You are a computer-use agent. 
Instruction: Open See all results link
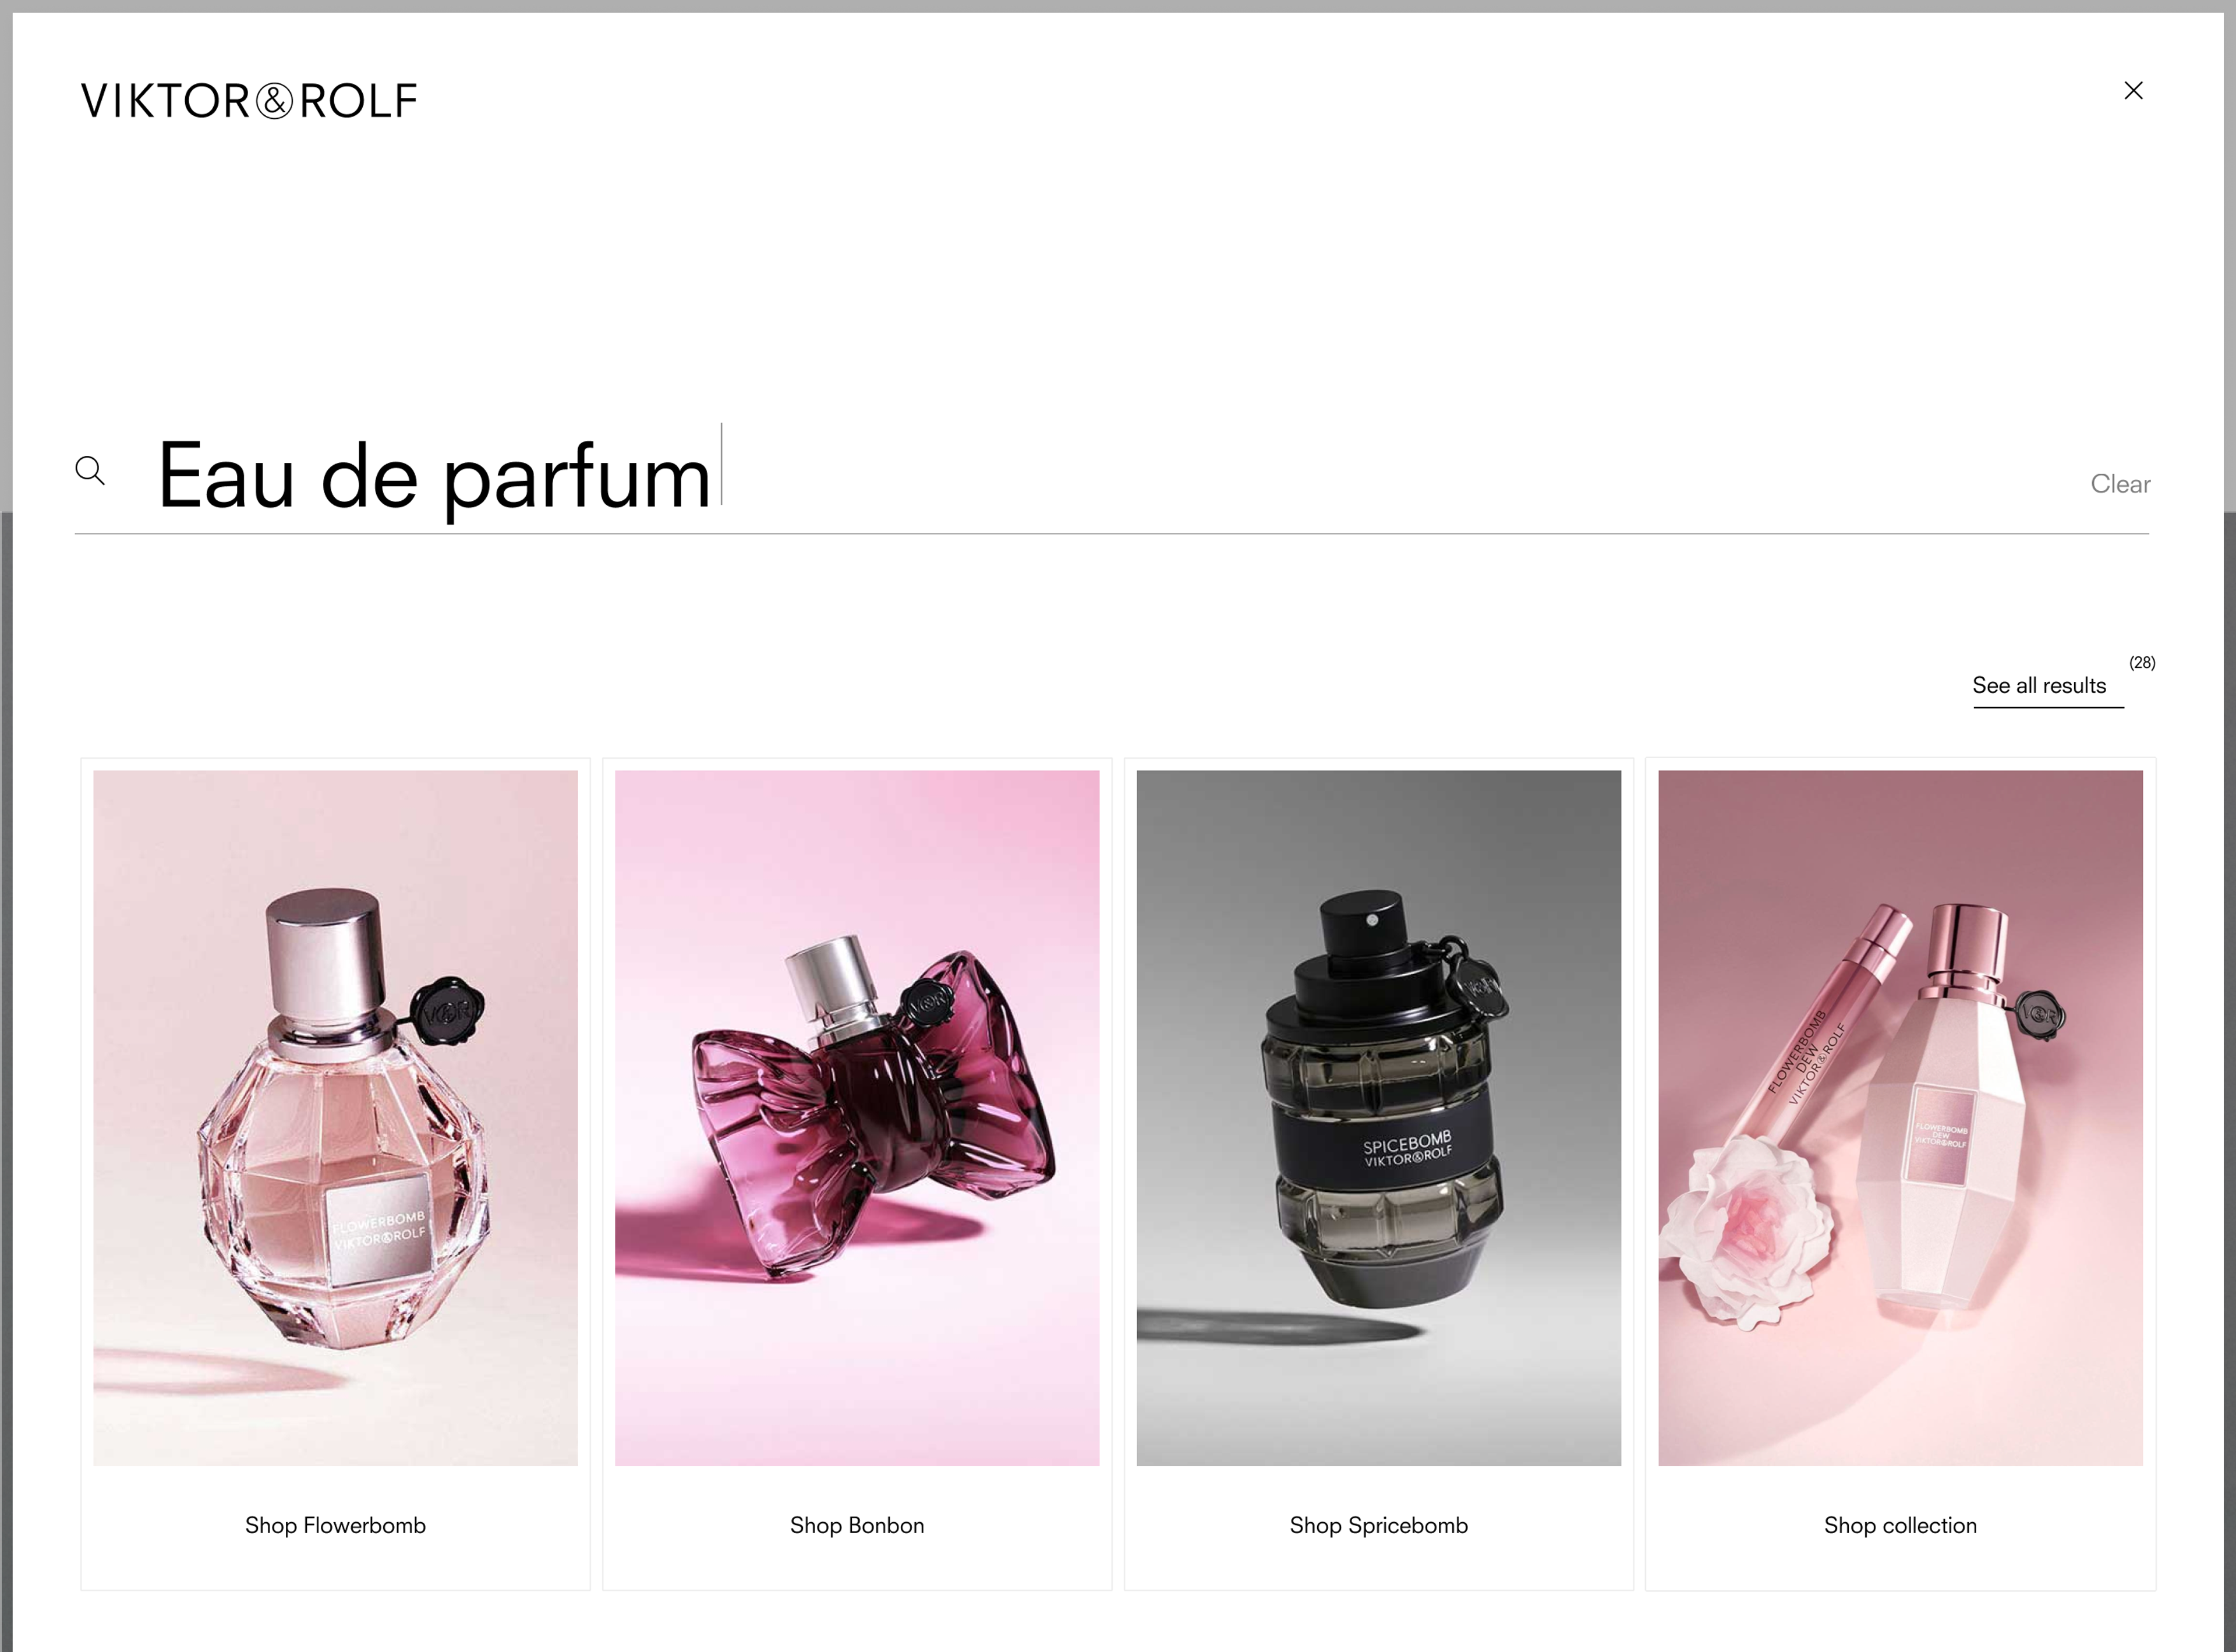[2039, 686]
